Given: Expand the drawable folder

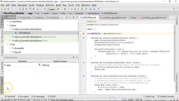Looking at the screenshot, I should pyautogui.click(x=10, y=48).
